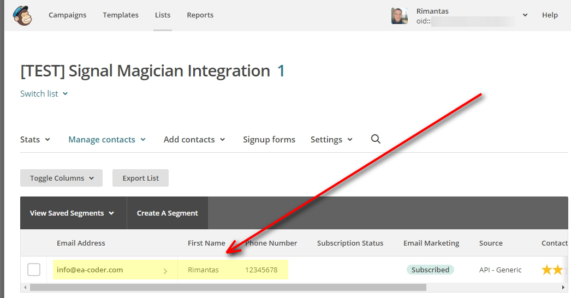Open the Signup forms link
571x298 pixels.
click(269, 140)
